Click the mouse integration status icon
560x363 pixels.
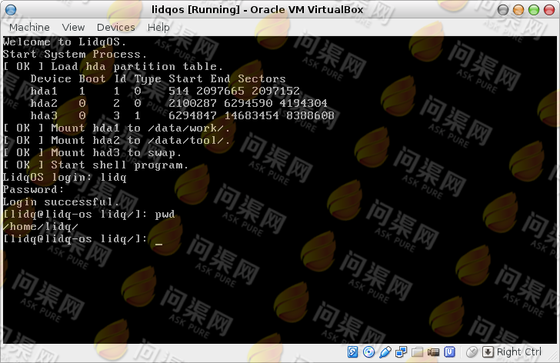point(472,352)
